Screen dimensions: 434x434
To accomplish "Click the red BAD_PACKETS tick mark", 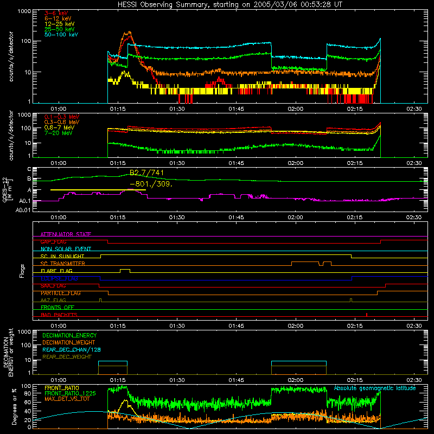I will coord(367,315).
